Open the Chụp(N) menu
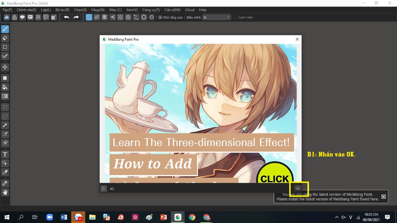397x223 pixels. tap(98, 10)
